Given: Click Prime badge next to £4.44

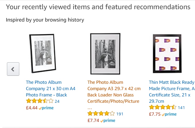Looking at the screenshot, I should [x=46, y=108].
